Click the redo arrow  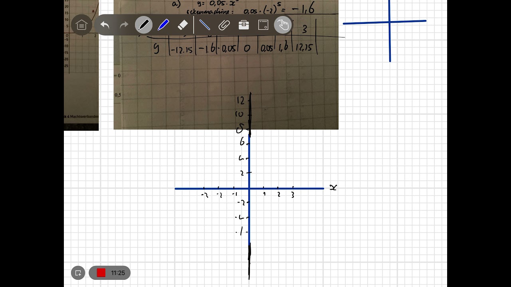pyautogui.click(x=124, y=25)
